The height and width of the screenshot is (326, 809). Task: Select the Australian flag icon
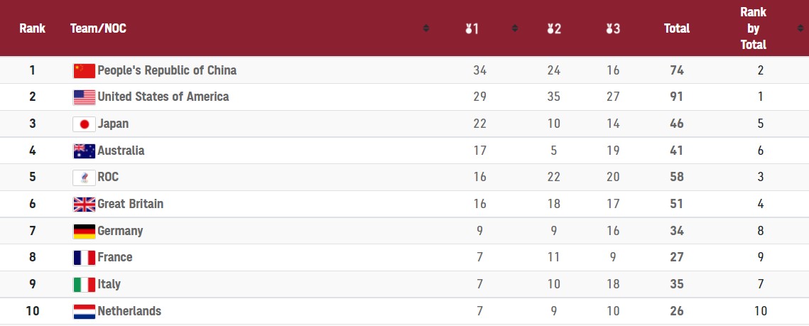click(84, 151)
